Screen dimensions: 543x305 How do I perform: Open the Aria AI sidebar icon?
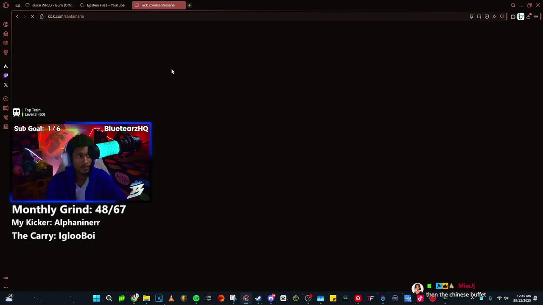[6, 67]
